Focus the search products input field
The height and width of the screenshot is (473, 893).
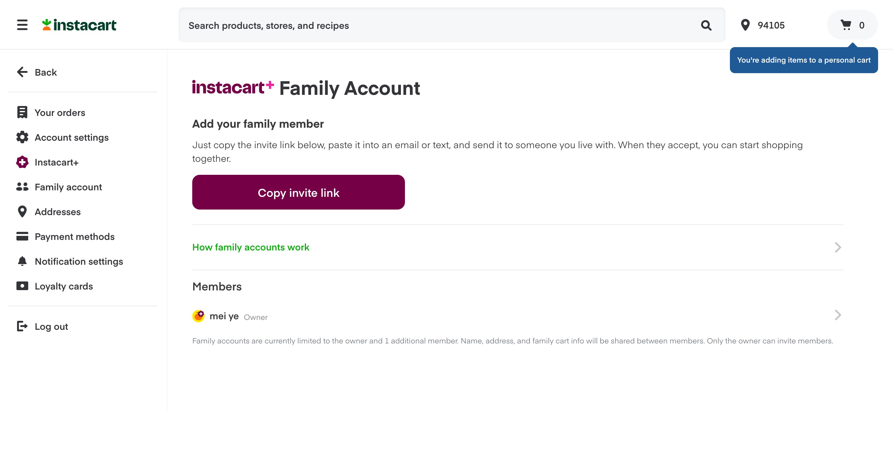[x=438, y=25]
